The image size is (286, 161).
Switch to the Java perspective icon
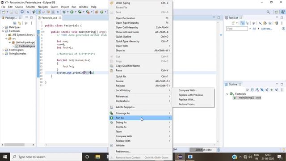click(283, 12)
